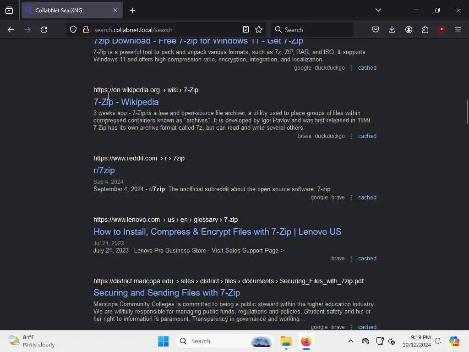Image resolution: width=469 pixels, height=352 pixels.
Task: Open the Pocket save icon
Action: [376, 29]
